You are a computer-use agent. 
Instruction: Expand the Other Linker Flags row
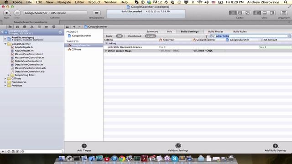pyautogui.click(x=106, y=51)
